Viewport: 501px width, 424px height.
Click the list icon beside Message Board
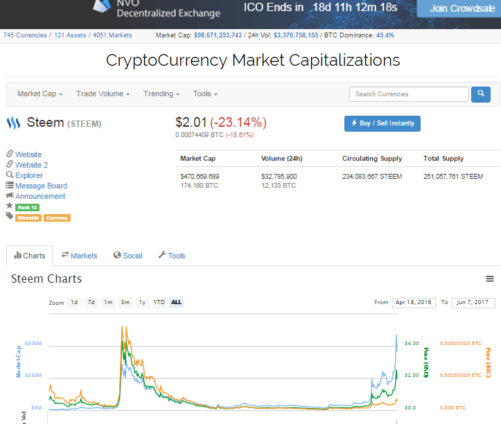[x=10, y=185]
